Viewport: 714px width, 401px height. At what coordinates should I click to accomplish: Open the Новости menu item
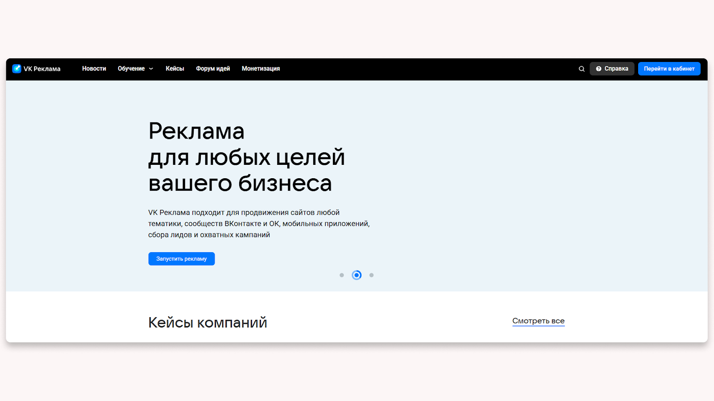tap(94, 69)
